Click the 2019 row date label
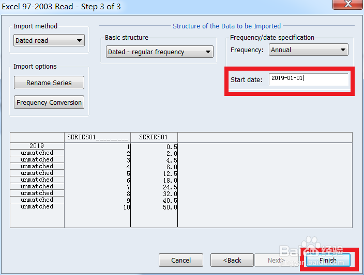The height and width of the screenshot is (275, 364). 37,146
